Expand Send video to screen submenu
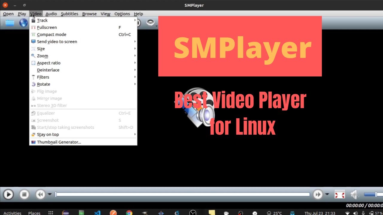The height and width of the screenshot is (215, 383). click(x=83, y=42)
